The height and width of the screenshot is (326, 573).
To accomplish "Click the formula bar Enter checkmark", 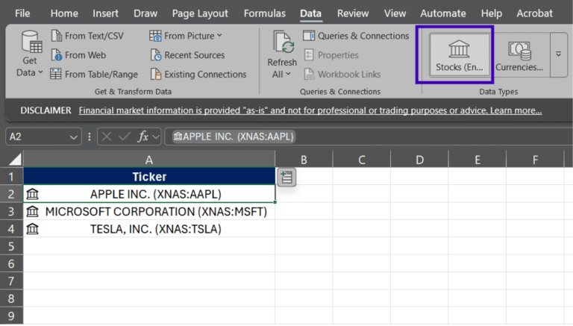I will tap(125, 137).
